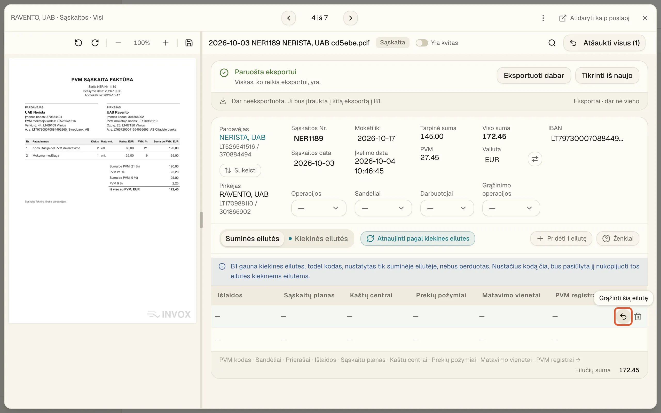
Task: Zoom in the PDF preview
Action: click(x=166, y=43)
